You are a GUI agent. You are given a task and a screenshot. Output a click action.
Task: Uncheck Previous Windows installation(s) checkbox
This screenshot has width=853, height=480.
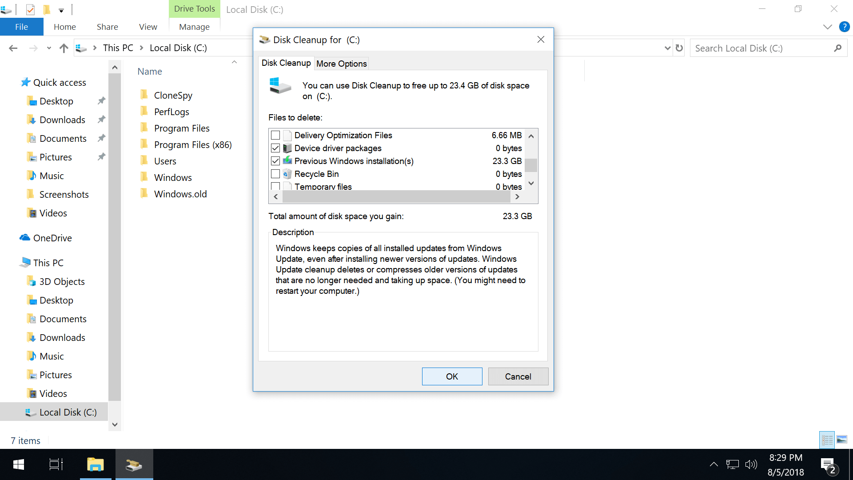275,161
